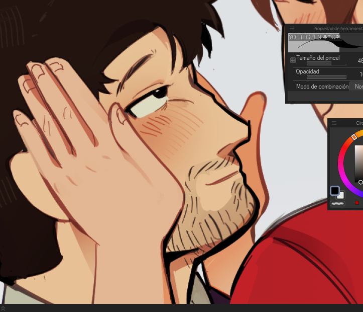The width and height of the screenshot is (363, 312).
Task: Adjust the Opacidad slider
Action: 326,77
